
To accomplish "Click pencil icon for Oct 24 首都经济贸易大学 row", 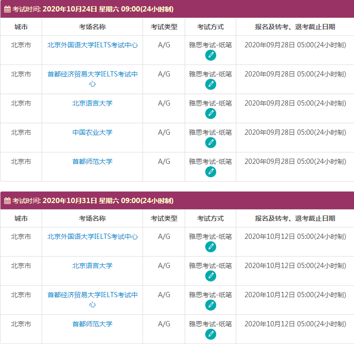I will pyautogui.click(x=210, y=84).
